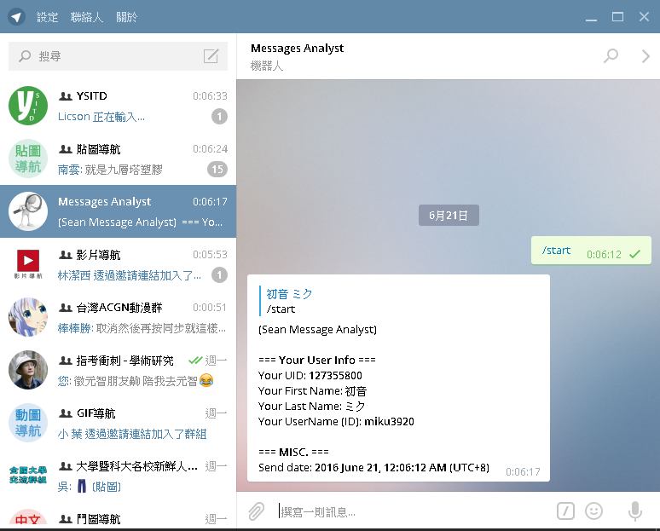Image resolution: width=660 pixels, height=531 pixels.
Task: Click the YSITD green avatar
Action: coord(28,106)
